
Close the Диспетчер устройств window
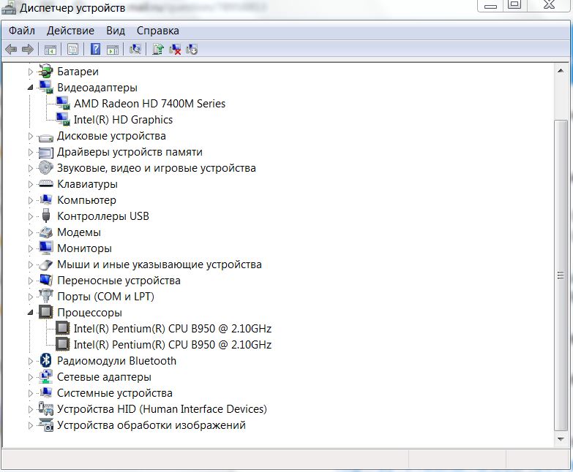549,5
